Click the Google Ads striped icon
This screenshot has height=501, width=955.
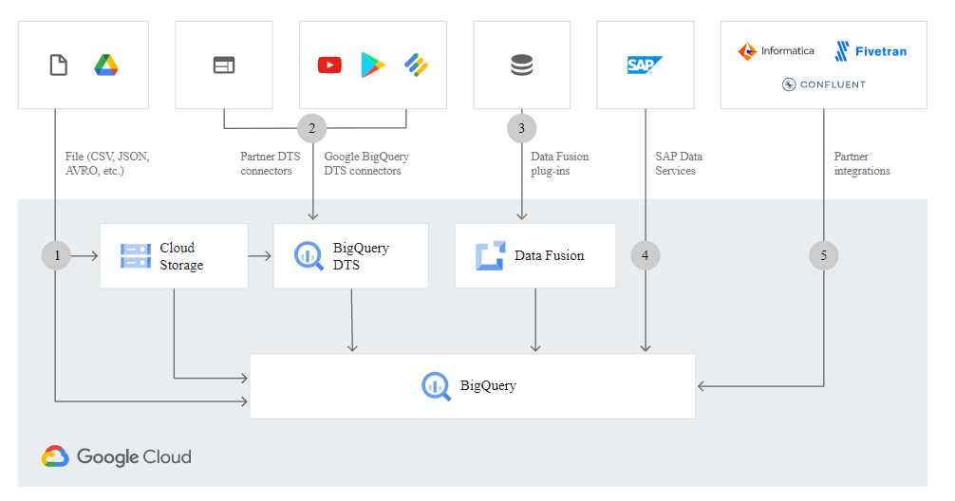(417, 65)
